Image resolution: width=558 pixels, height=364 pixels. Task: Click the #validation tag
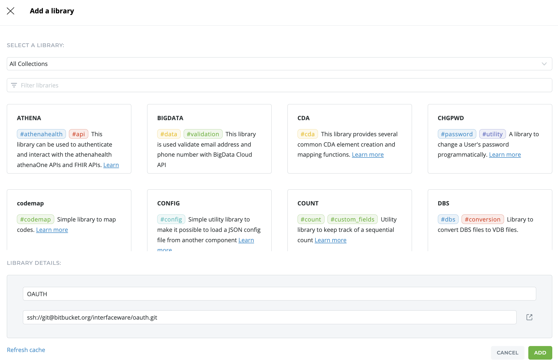pos(203,134)
